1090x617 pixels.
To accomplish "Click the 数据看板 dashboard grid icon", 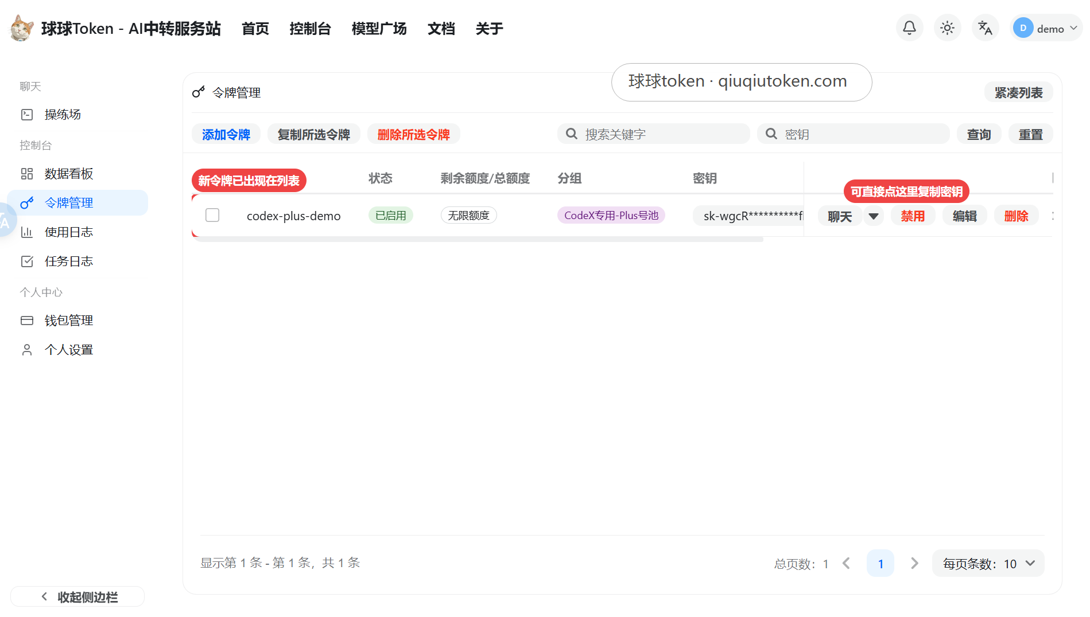I will (x=27, y=174).
